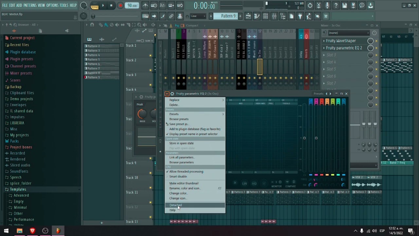Open the gear settings icon in EQ title bar
The width and height of the screenshot is (419, 236).
(x=172, y=94)
